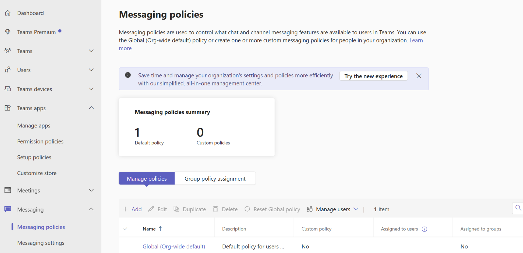This screenshot has width=523, height=253.
Task: Sort by the Name column arrow
Action: (160, 229)
